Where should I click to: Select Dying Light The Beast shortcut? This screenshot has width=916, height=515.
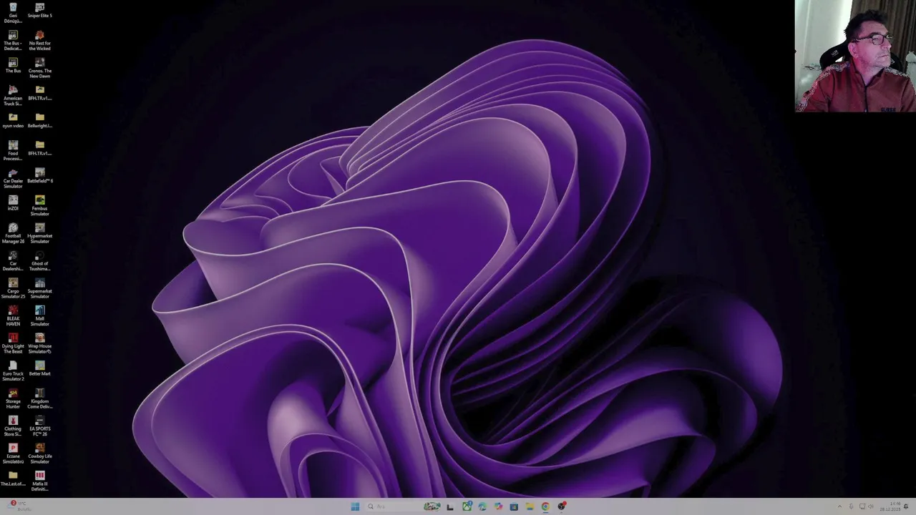click(13, 343)
